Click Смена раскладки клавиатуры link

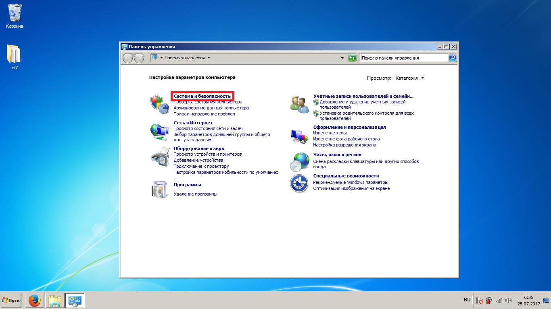tap(366, 164)
